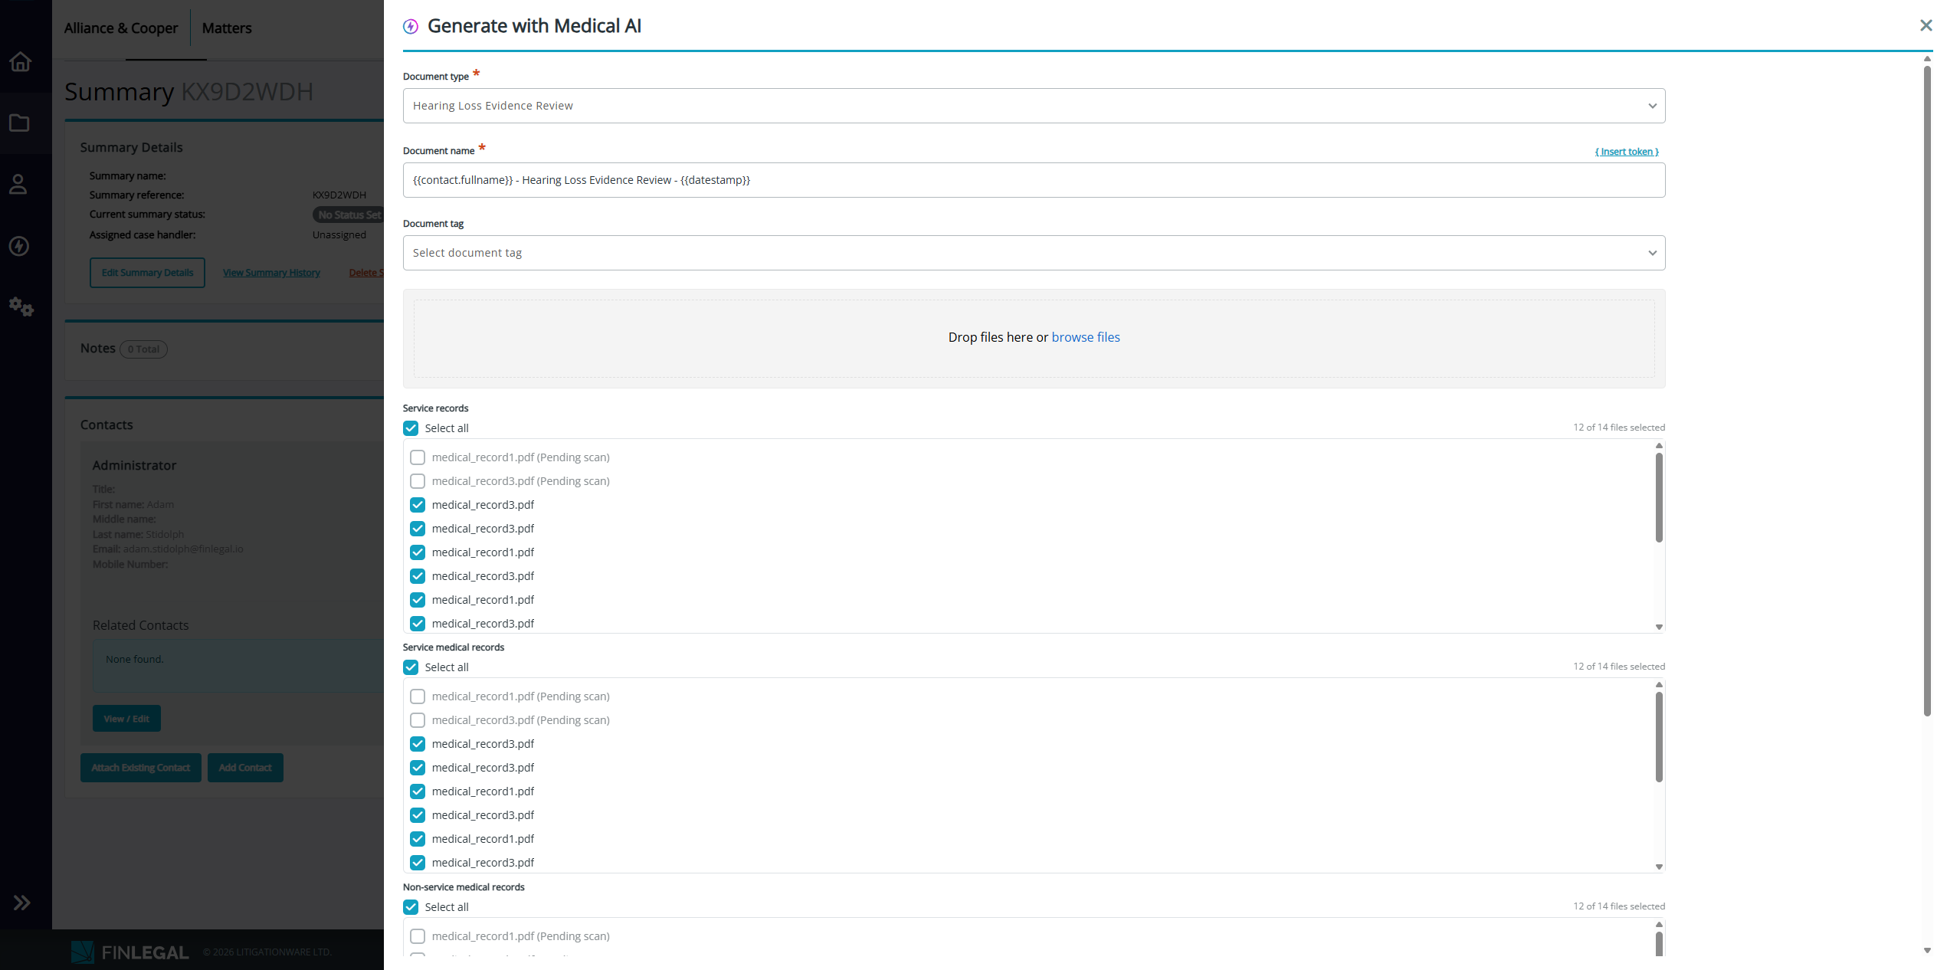Click the Document name input field
Viewport: 1947px width, 970px height.
pos(1034,180)
